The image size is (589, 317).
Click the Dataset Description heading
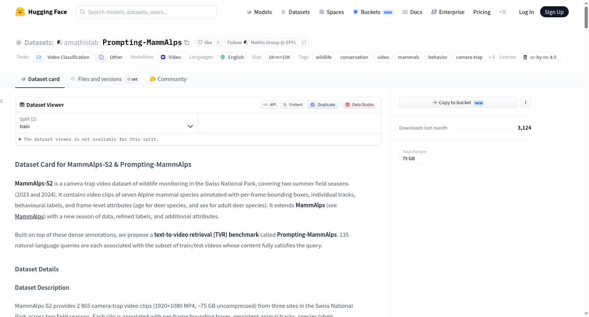(x=42, y=288)
